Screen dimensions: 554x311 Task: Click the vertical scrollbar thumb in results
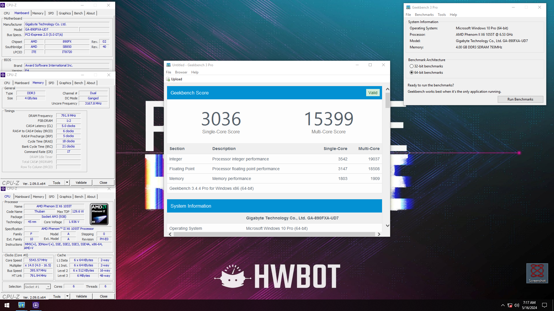[x=388, y=100]
